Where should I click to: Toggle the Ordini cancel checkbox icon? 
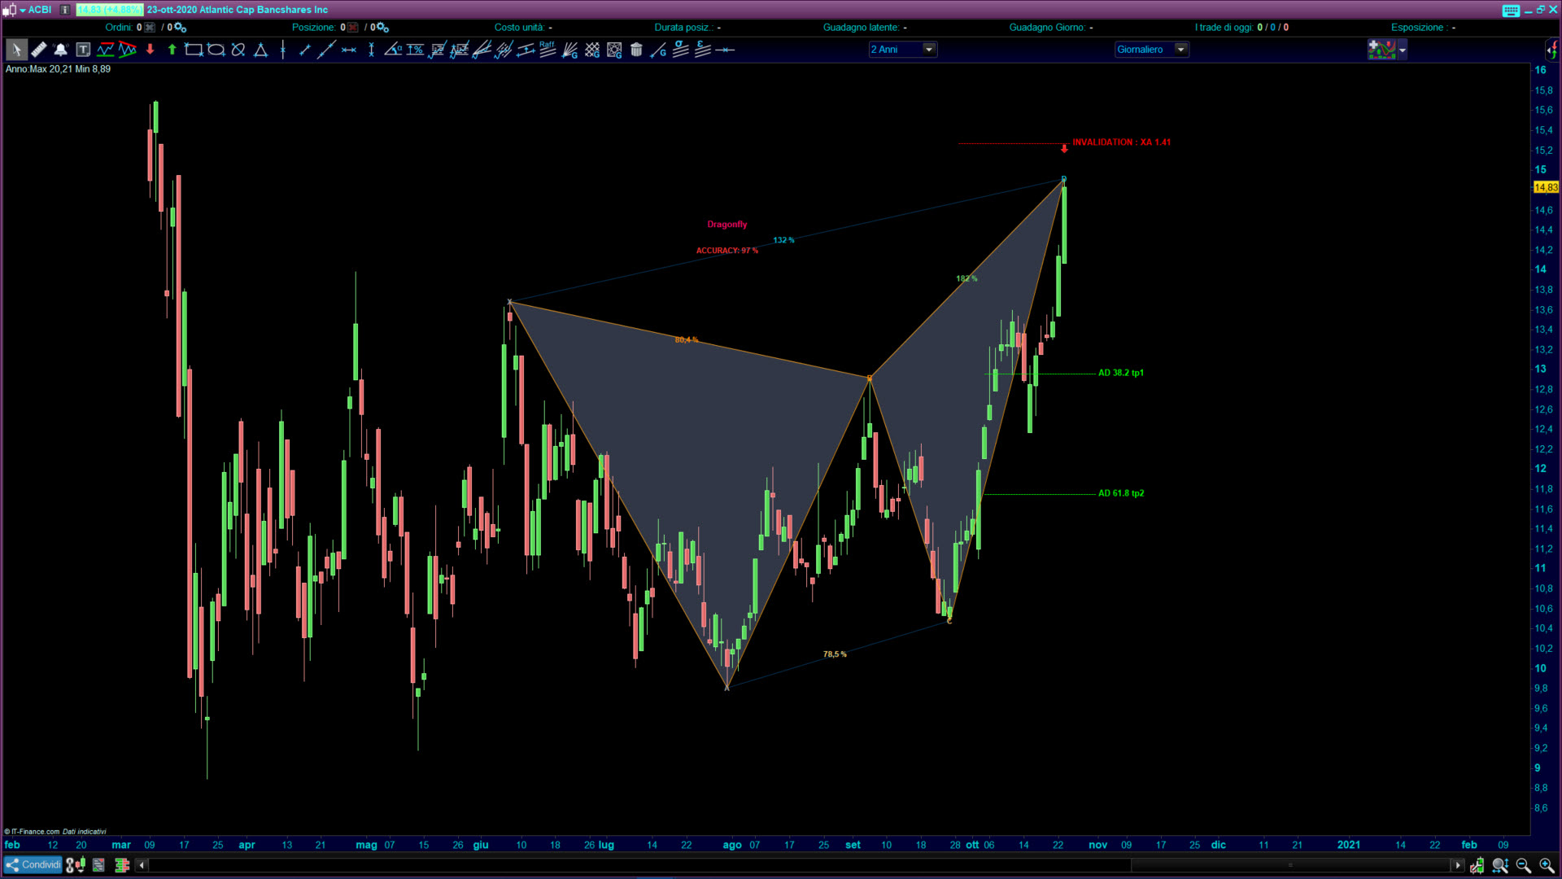(150, 27)
